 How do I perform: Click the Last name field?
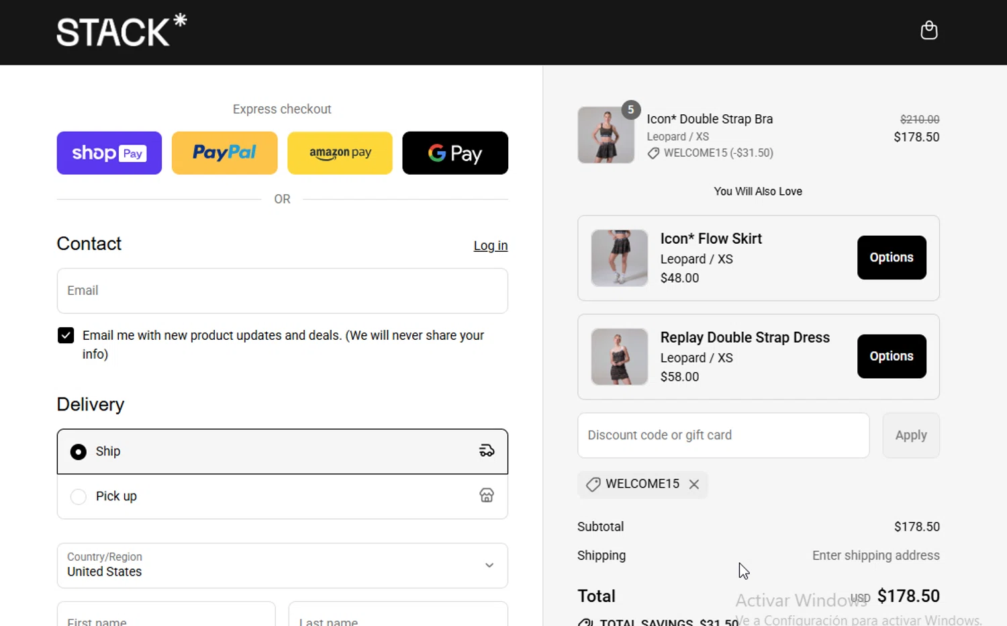pos(398,615)
